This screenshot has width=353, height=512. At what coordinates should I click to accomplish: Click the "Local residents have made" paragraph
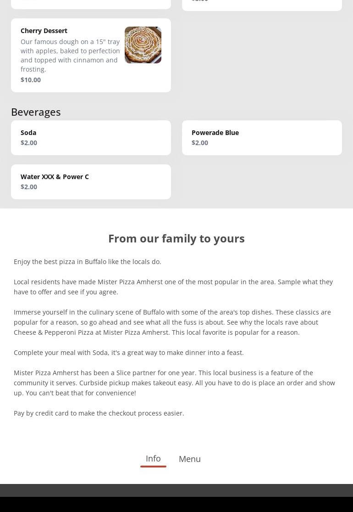[x=173, y=287]
